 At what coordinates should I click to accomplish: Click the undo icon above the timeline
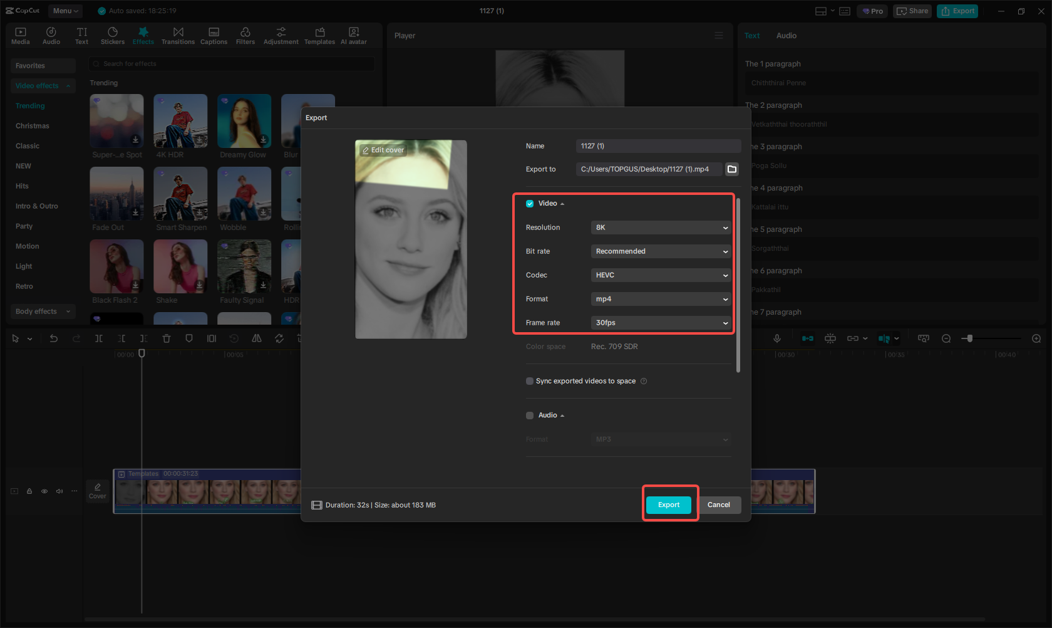[54, 338]
